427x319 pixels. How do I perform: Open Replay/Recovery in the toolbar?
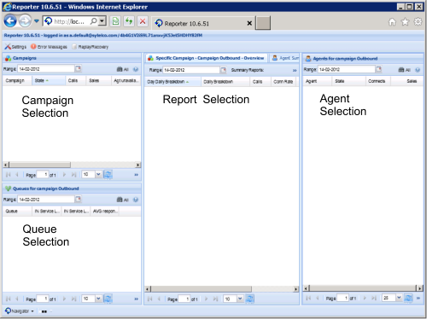pos(91,47)
